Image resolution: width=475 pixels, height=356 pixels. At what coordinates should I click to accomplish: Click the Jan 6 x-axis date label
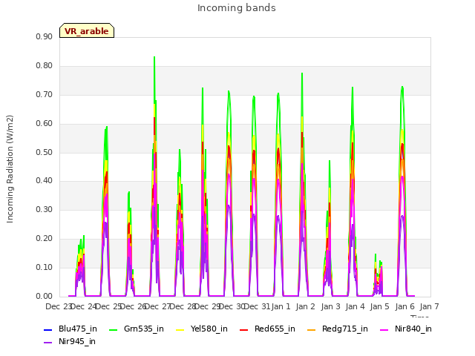point(404,306)
